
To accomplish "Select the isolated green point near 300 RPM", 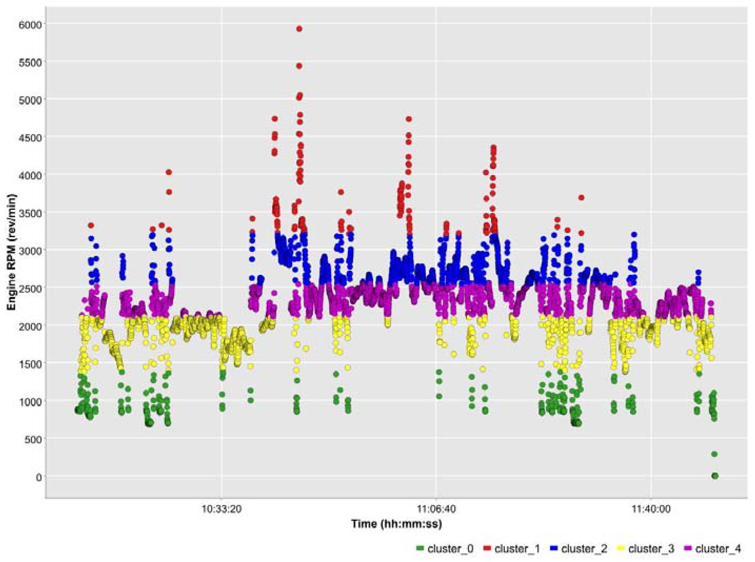I will point(714,454).
